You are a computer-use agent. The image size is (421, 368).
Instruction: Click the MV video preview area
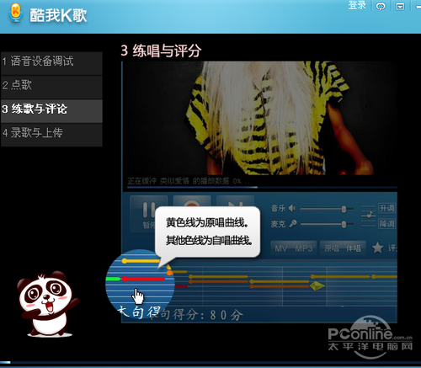259,118
